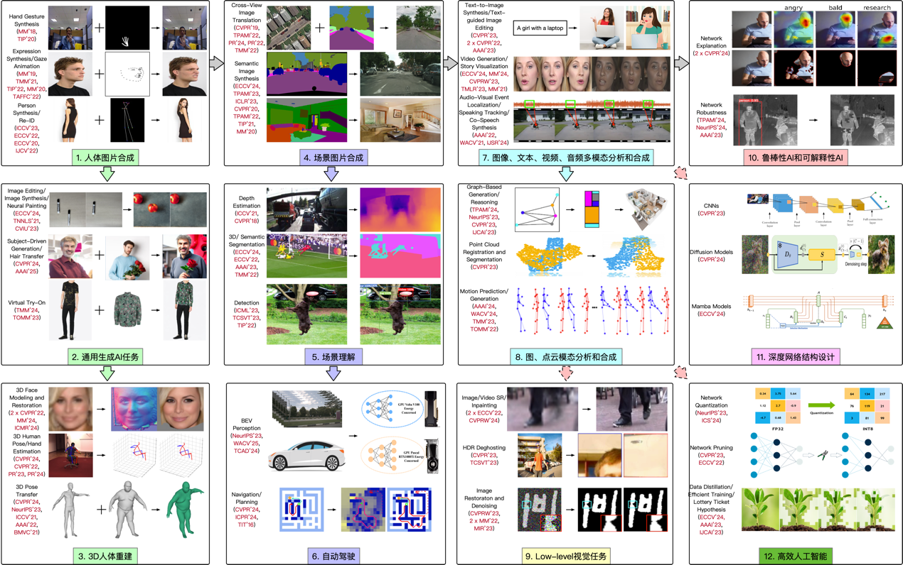Click the white car image in BEV Perception

pyautogui.click(x=308, y=455)
